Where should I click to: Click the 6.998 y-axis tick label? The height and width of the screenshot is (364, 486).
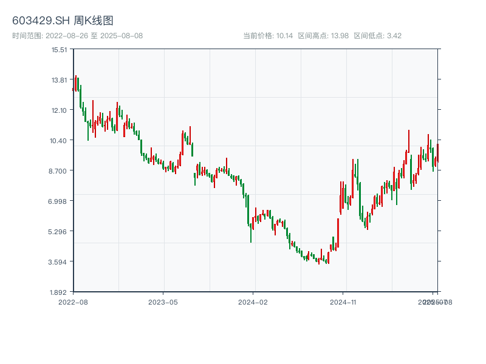(59, 201)
